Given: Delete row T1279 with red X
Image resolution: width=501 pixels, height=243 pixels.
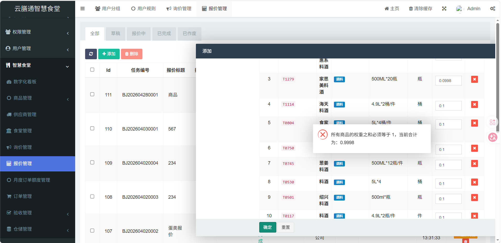Looking at the screenshot, I should point(474,79).
